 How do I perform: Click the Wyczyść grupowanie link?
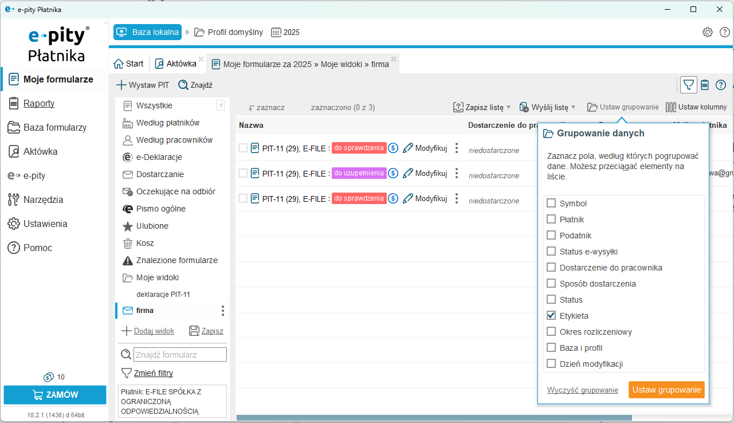pyautogui.click(x=582, y=390)
